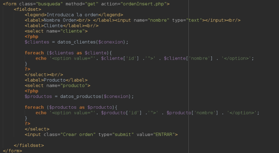Click the action value "ordenInsert.php"

coord(144,4)
